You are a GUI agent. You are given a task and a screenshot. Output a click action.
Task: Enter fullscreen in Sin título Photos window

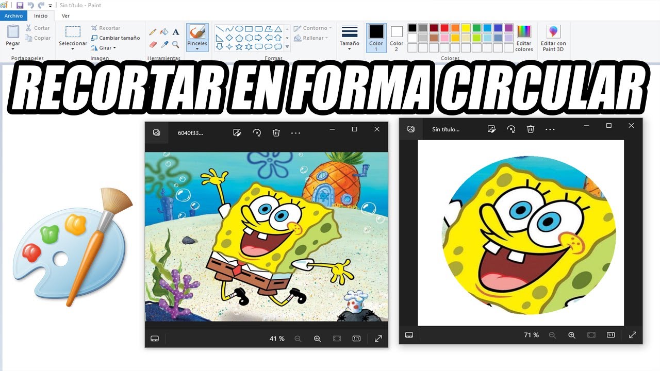(x=633, y=335)
